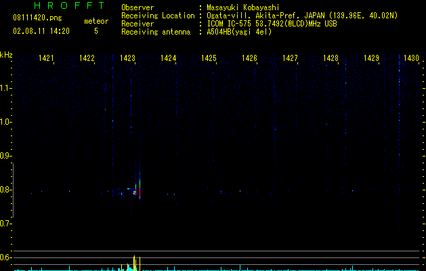The width and height of the screenshot is (426, 271).
Task: Click the 'Receiving Location' label
Action: pos(158,16)
